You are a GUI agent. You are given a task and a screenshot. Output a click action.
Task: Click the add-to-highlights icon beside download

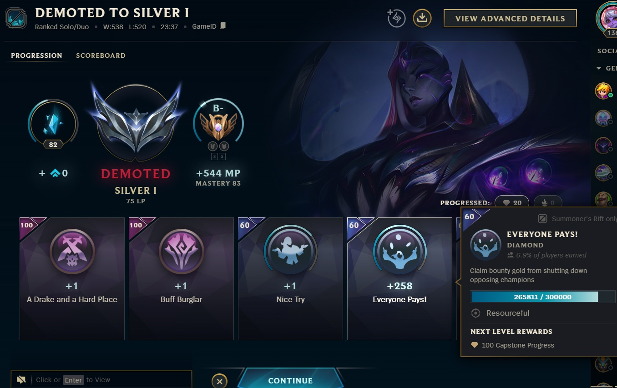[396, 18]
